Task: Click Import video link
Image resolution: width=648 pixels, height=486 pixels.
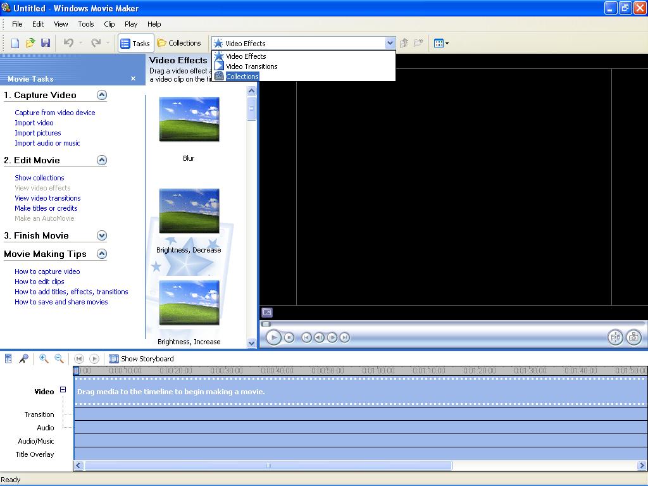Action: 34,123
